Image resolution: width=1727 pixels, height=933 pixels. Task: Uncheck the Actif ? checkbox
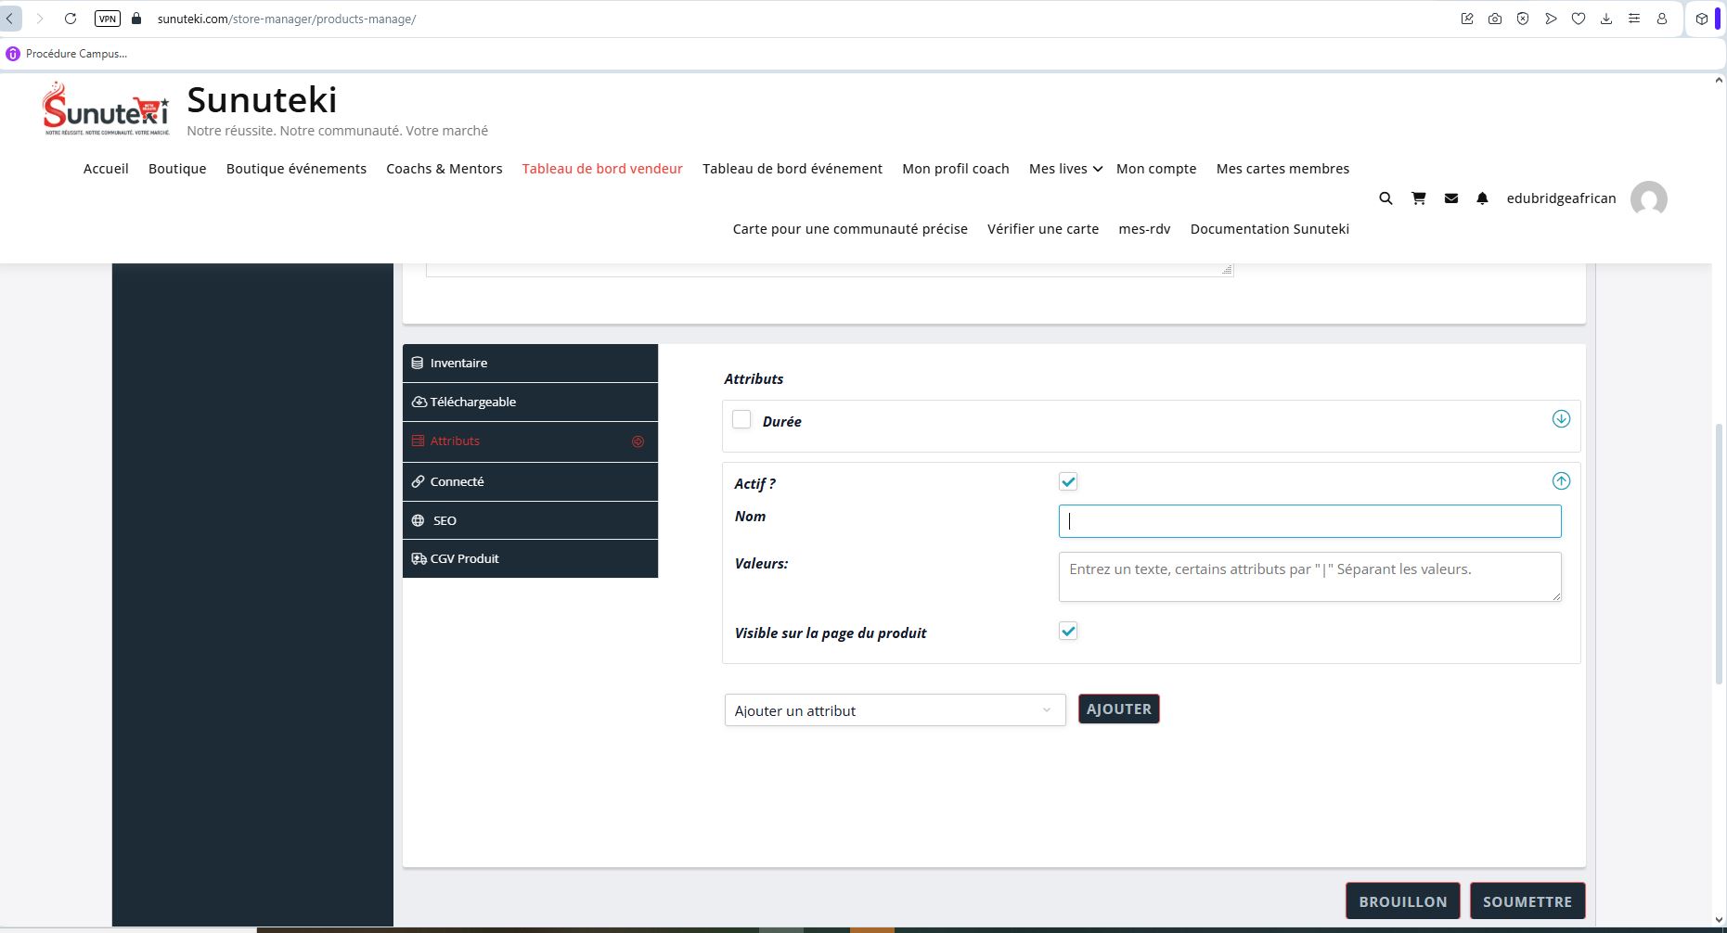pyautogui.click(x=1068, y=481)
